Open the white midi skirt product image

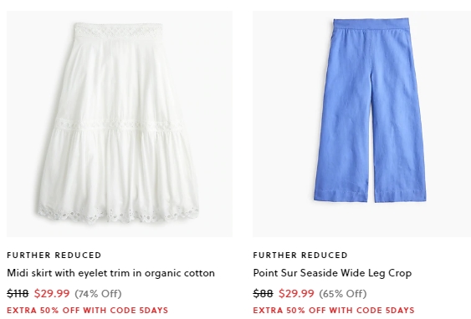(120, 124)
